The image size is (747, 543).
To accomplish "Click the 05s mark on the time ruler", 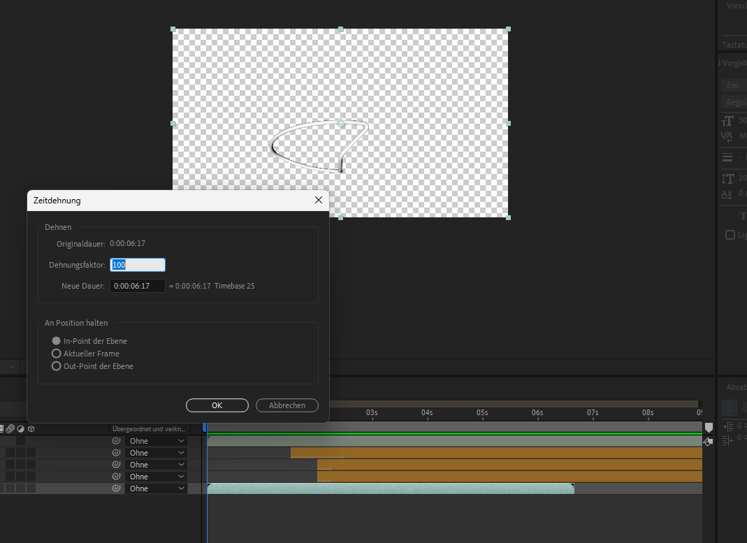I will pyautogui.click(x=482, y=412).
